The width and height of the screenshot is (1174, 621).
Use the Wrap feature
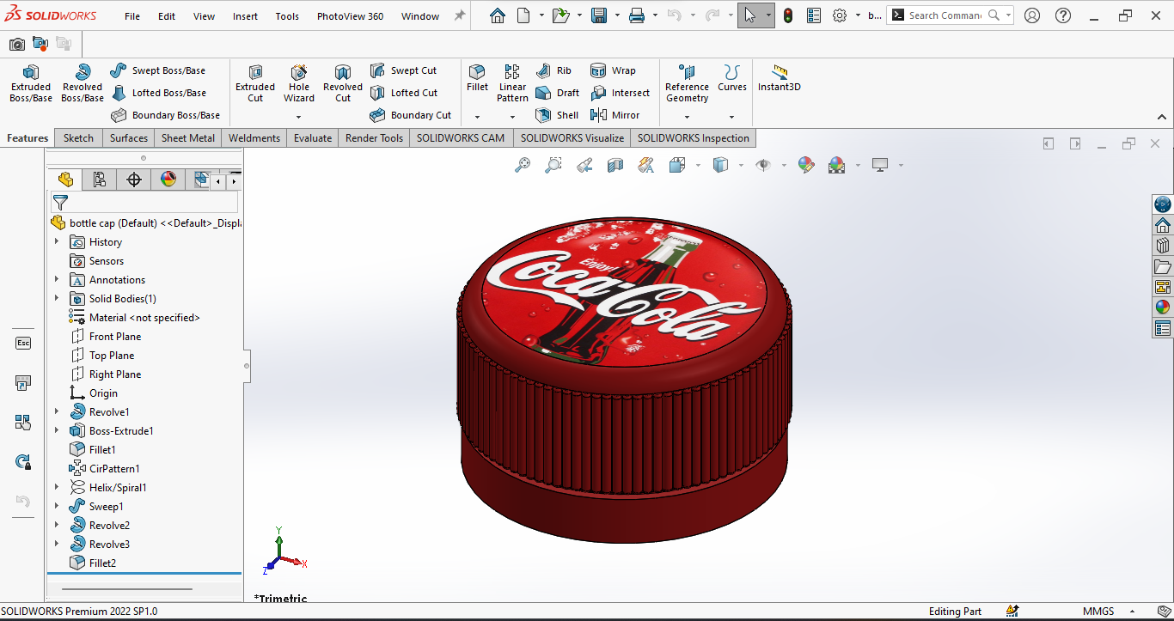[x=613, y=70]
